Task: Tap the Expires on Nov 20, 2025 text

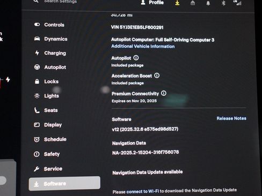Action: (134, 101)
